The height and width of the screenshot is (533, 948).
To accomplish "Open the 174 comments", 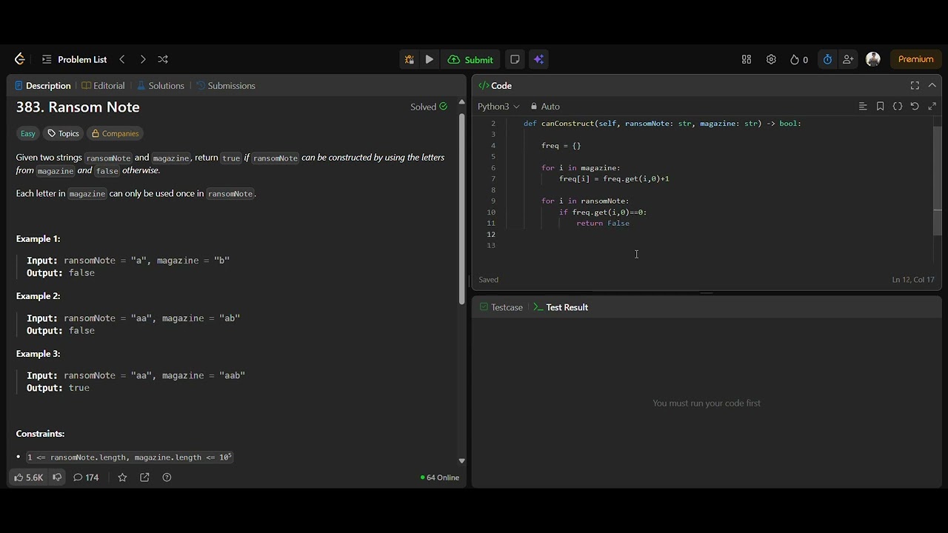I will tap(86, 477).
